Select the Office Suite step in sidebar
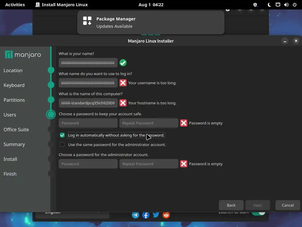 [x=16, y=129]
